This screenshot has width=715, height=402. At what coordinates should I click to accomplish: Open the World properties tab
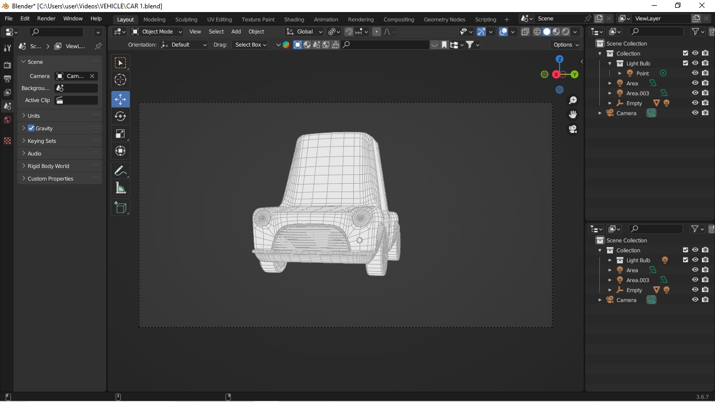click(x=7, y=120)
